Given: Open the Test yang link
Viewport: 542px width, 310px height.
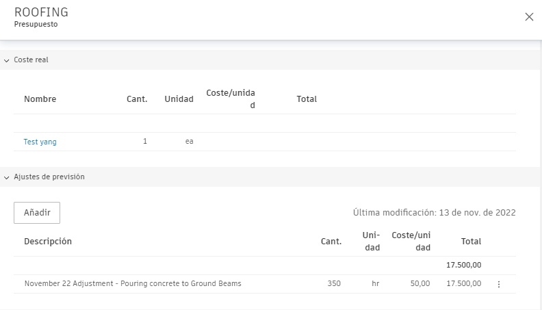Looking at the screenshot, I should [40, 142].
